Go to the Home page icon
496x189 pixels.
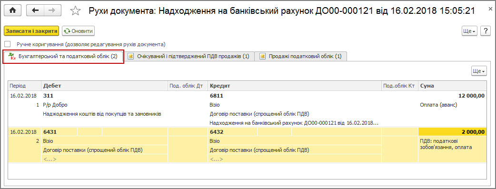13,11
